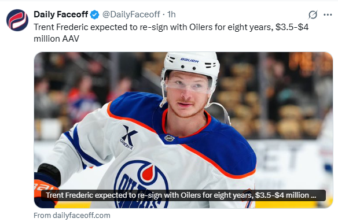Click the blue verified checkmark badge
338x222 pixels.
tap(95, 14)
